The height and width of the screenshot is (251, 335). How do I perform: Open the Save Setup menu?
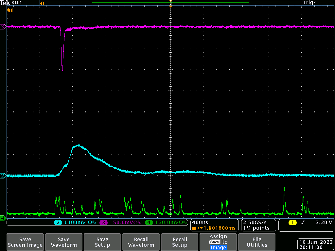click(102, 242)
